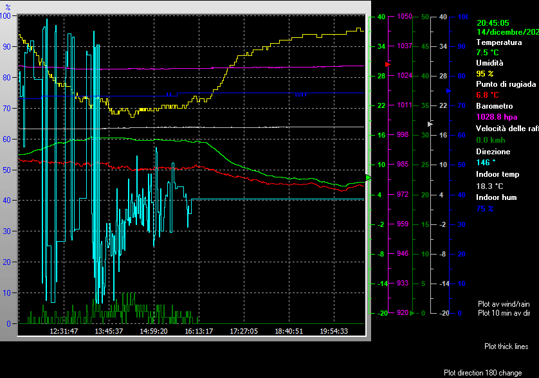Click the Punto di rugiada label
This screenshot has height=378, width=539.
(506, 84)
